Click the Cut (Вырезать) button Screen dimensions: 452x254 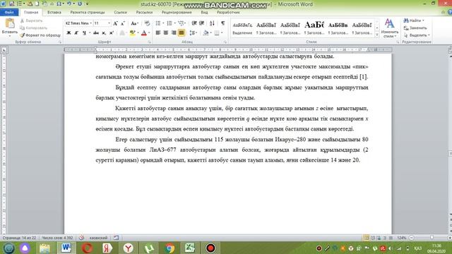point(31,20)
